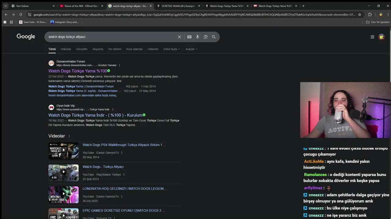Open the on-screen keyboard input tool
Image resolution: width=391 pixels, height=219 pixels.
pos(189,37)
